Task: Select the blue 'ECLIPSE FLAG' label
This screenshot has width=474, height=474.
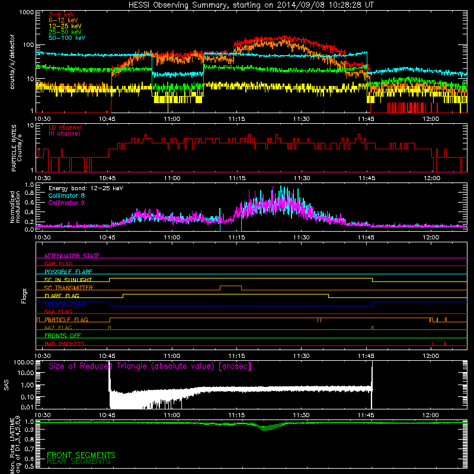Action: tap(65, 304)
